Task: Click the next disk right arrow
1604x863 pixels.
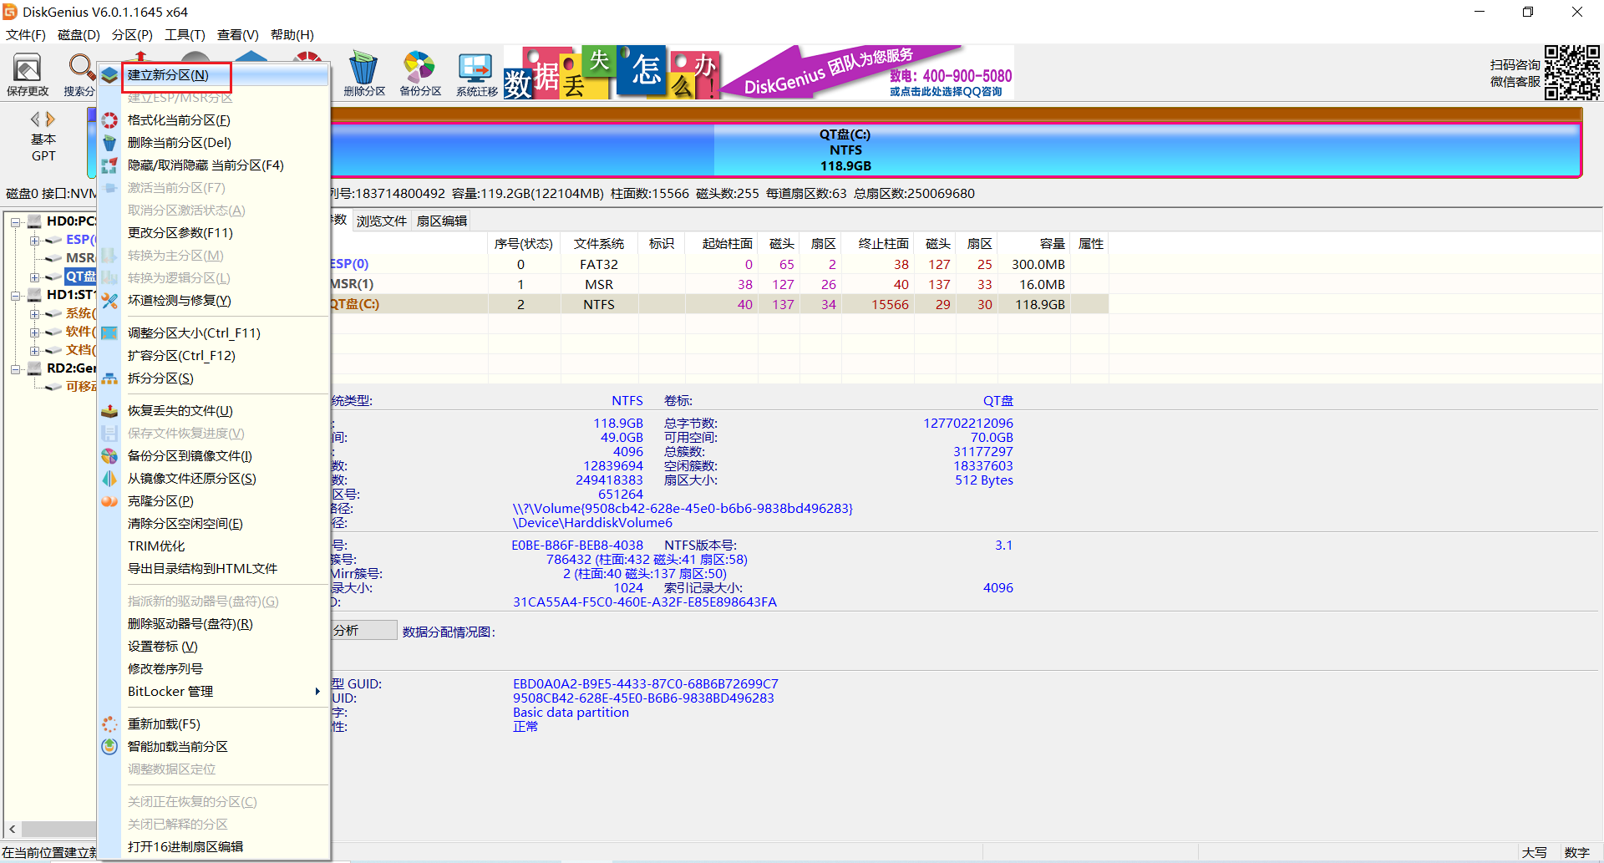Action: click(x=51, y=119)
